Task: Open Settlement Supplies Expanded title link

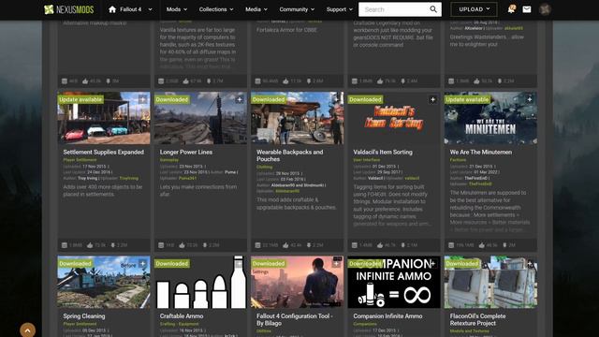Action: point(104,152)
